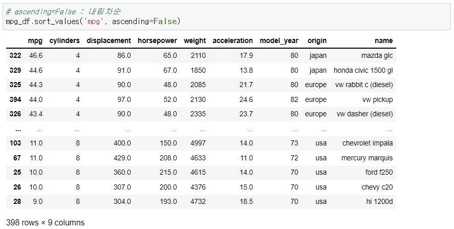454x229 pixels.
Task: Click the mpg value 9.0
Action: tap(38, 202)
